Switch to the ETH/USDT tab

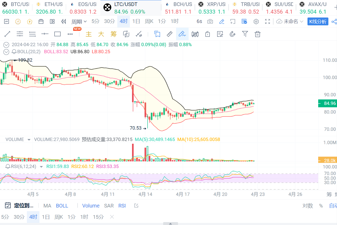[49, 8]
